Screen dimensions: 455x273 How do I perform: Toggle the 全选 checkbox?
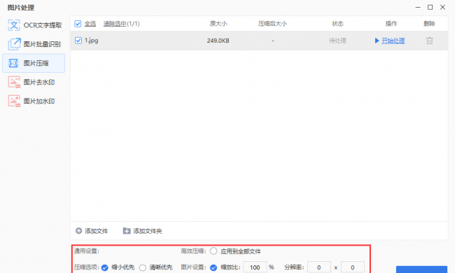pyautogui.click(x=78, y=24)
